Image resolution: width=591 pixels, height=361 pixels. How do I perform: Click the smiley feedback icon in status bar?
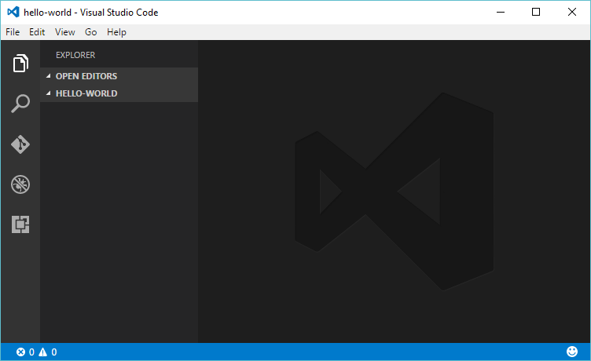[571, 352]
